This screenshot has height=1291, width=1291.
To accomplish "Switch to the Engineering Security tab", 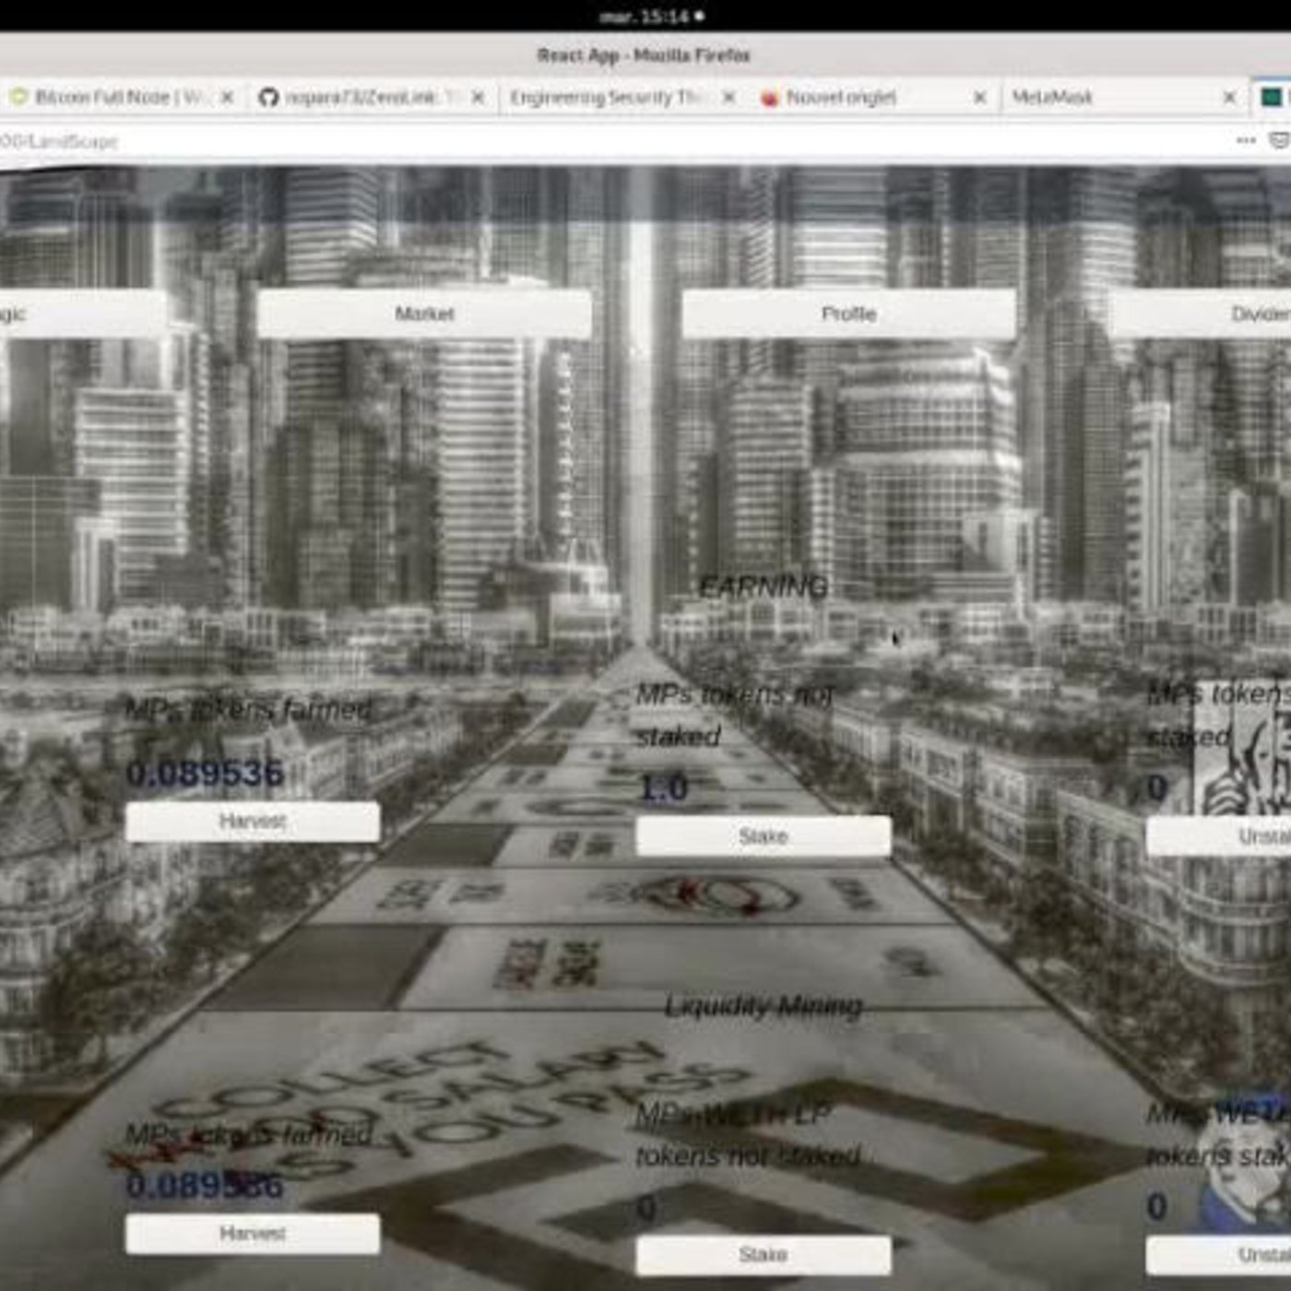I will tap(609, 97).
